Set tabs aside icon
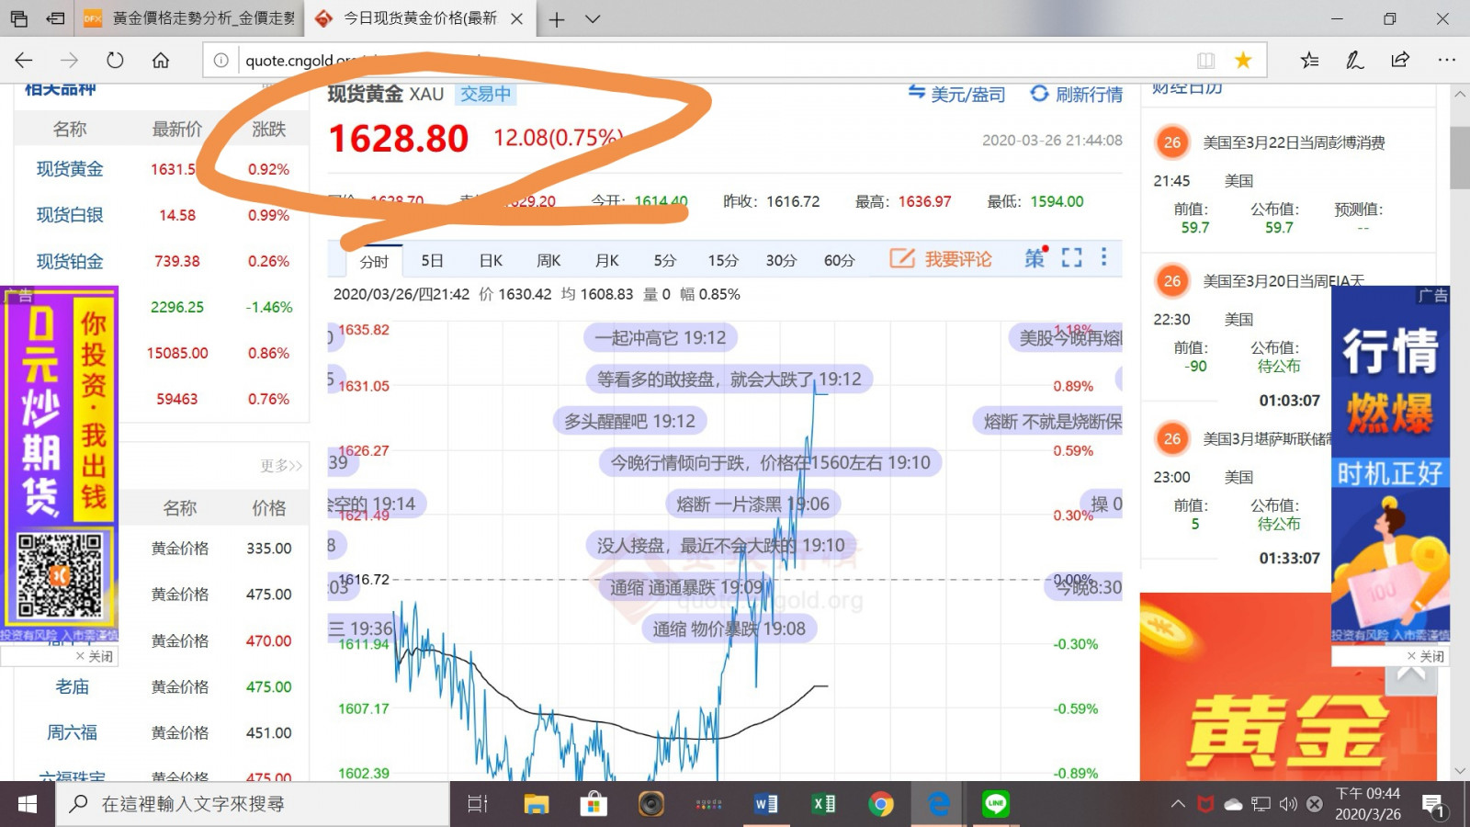This screenshot has height=827, width=1470. pos(55,18)
